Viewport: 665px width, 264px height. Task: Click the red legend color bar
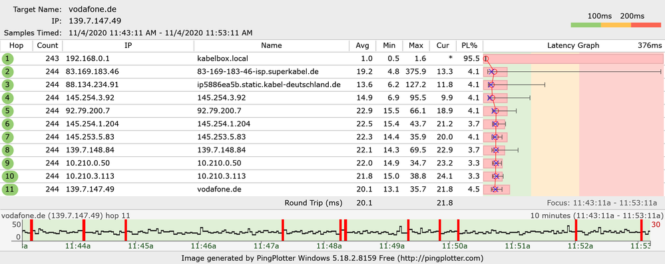(646, 25)
